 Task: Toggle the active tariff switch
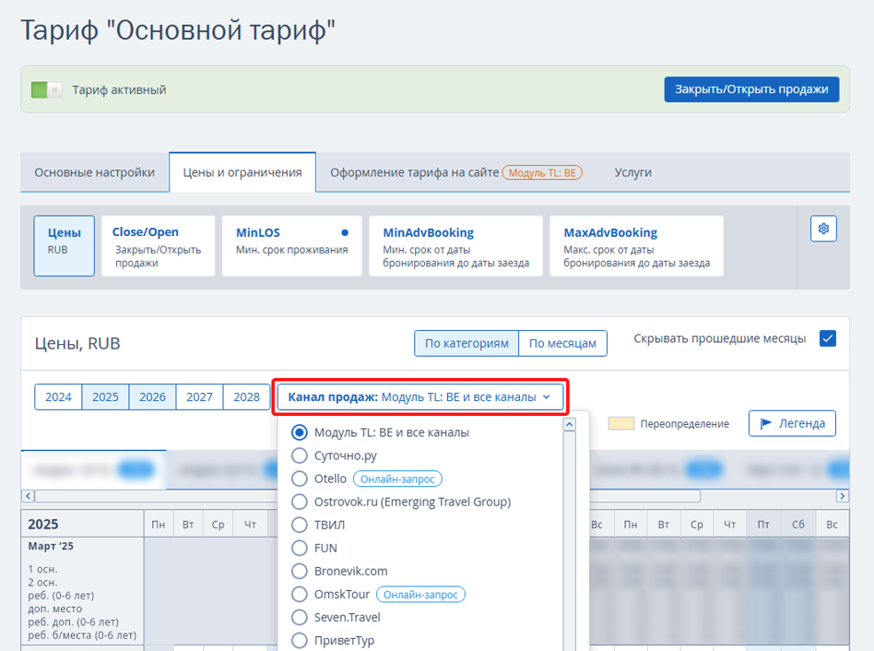[x=46, y=89]
